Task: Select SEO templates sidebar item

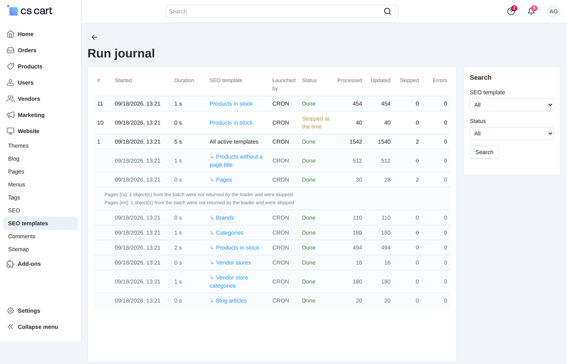Action: [x=40, y=223]
